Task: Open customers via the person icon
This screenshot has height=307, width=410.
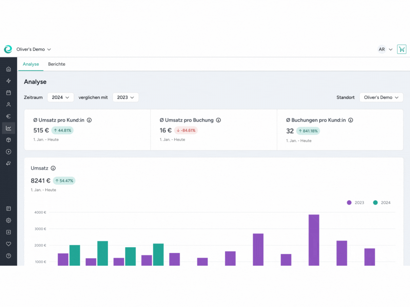Action: tap(8, 105)
